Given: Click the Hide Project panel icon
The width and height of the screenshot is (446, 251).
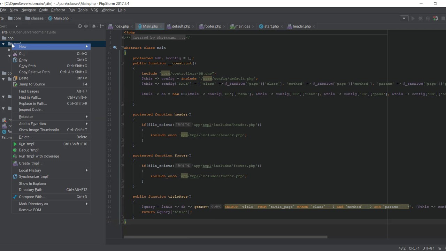Looking at the screenshot, I should click(x=102, y=26).
